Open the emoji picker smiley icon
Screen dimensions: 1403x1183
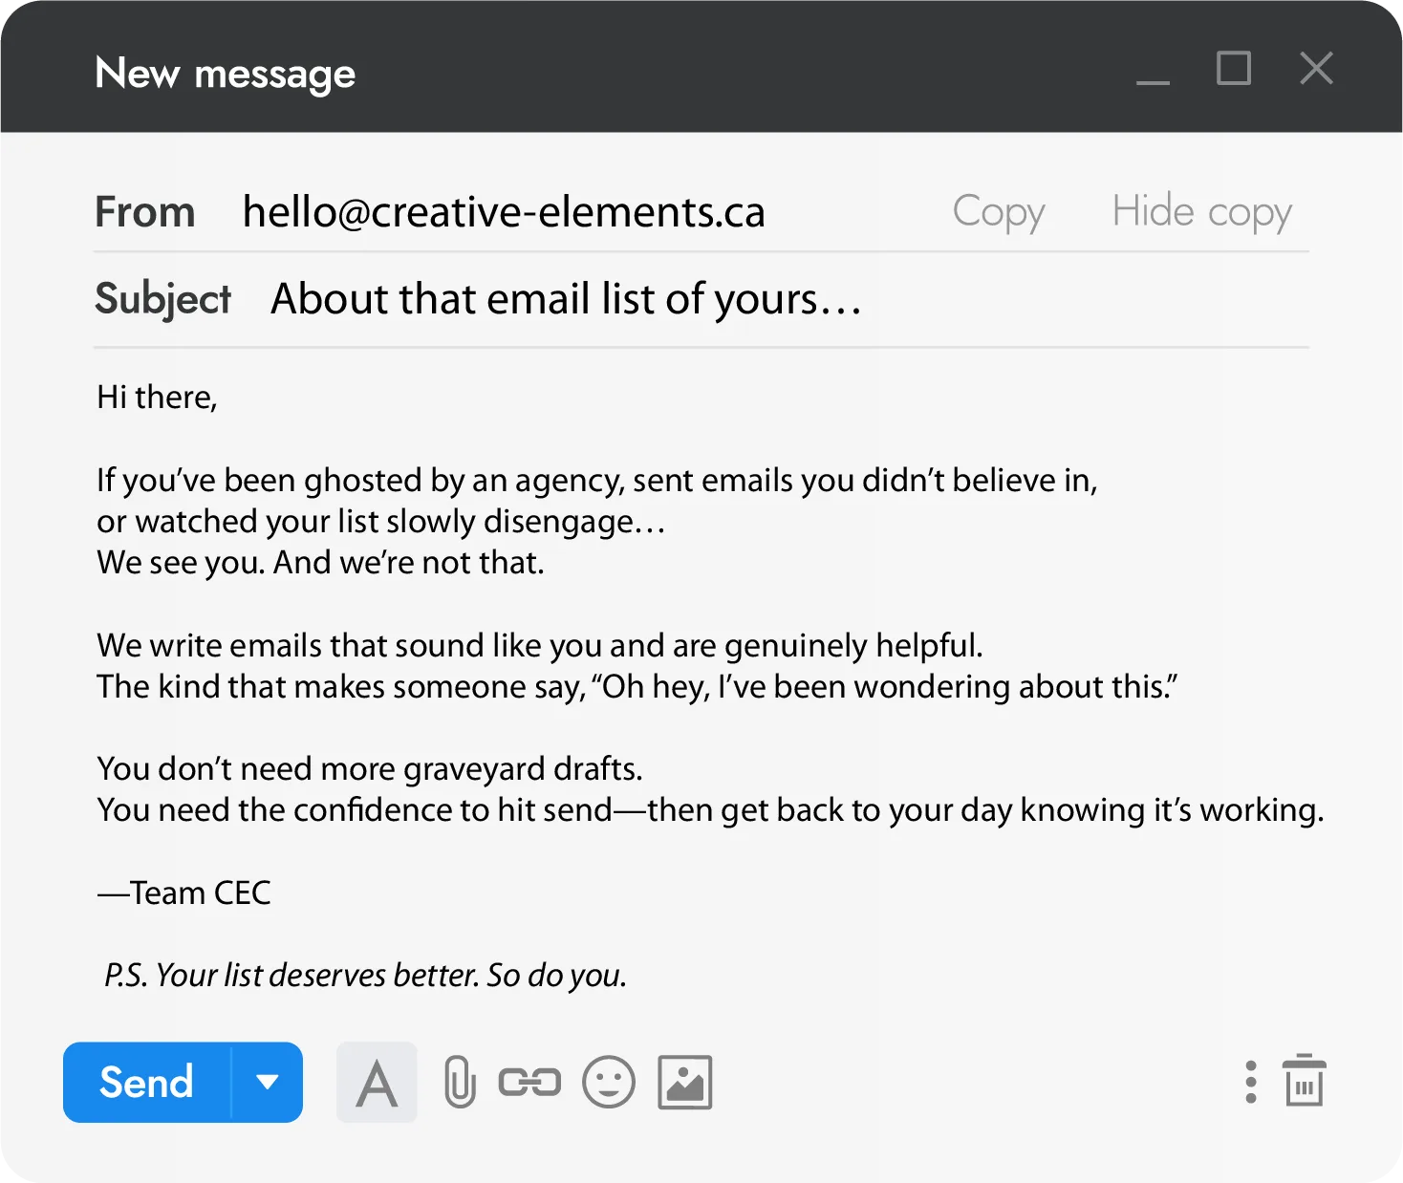pyautogui.click(x=609, y=1083)
